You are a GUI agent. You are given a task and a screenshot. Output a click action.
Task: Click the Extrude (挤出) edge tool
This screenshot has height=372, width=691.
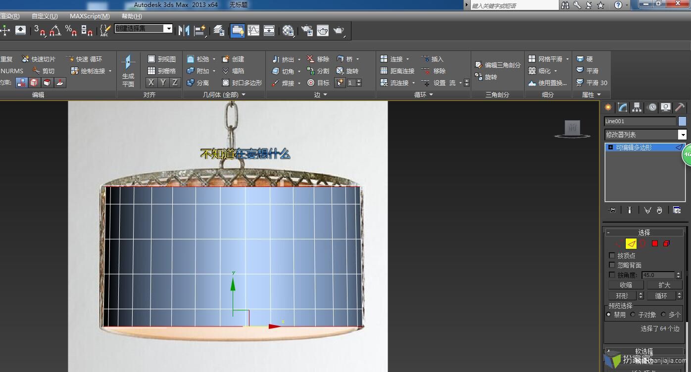tap(283, 59)
